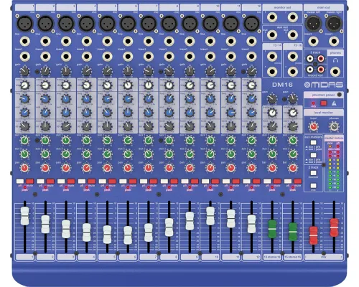Viewport: 359px width, 287px height.
Task: Click channel 5 aux 2 knob
Action: point(107,154)
